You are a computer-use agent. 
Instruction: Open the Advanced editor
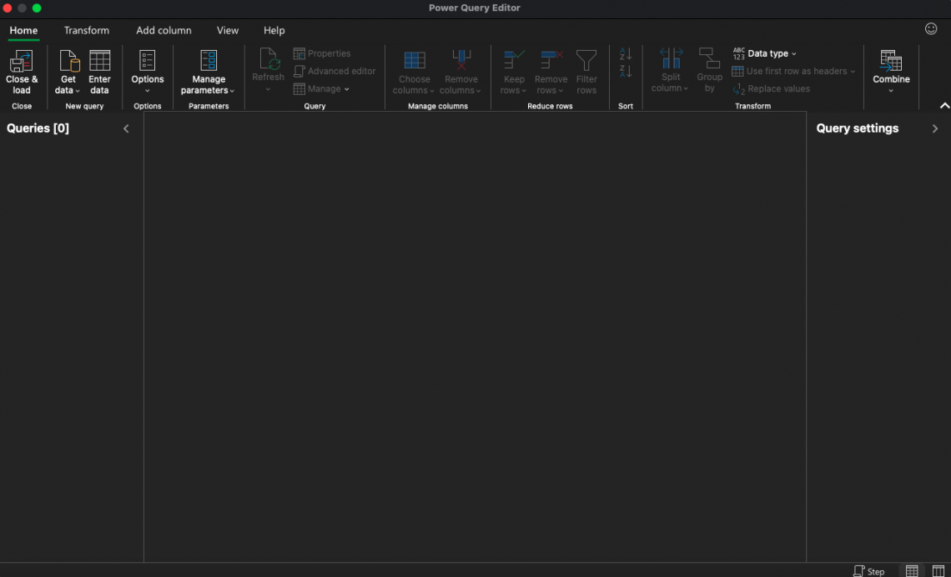point(335,71)
